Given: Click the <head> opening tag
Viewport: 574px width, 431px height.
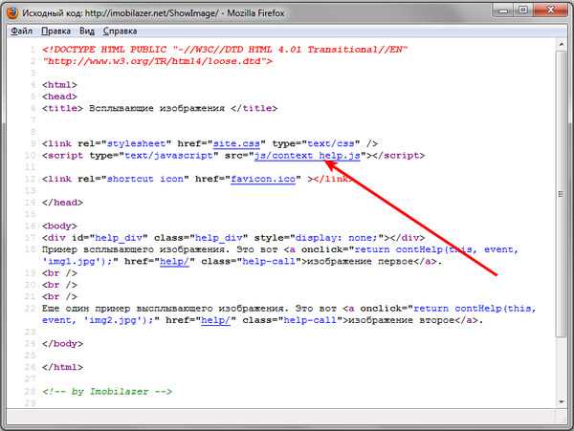Looking at the screenshot, I should [x=59, y=97].
